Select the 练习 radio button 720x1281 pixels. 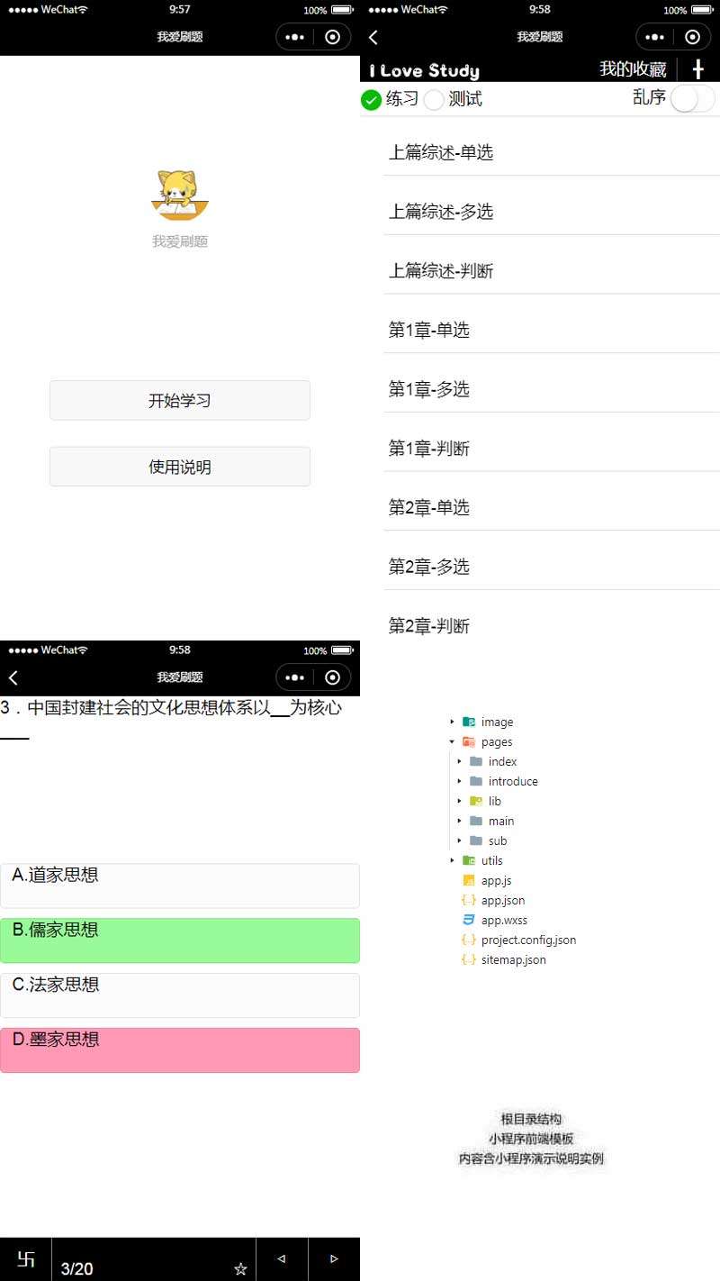click(372, 100)
